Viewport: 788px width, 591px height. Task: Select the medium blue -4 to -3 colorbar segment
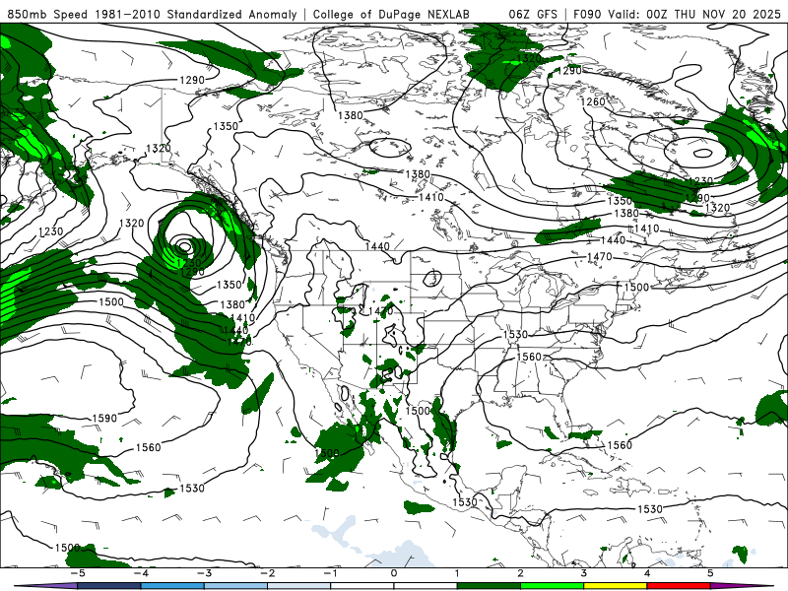click(x=172, y=586)
